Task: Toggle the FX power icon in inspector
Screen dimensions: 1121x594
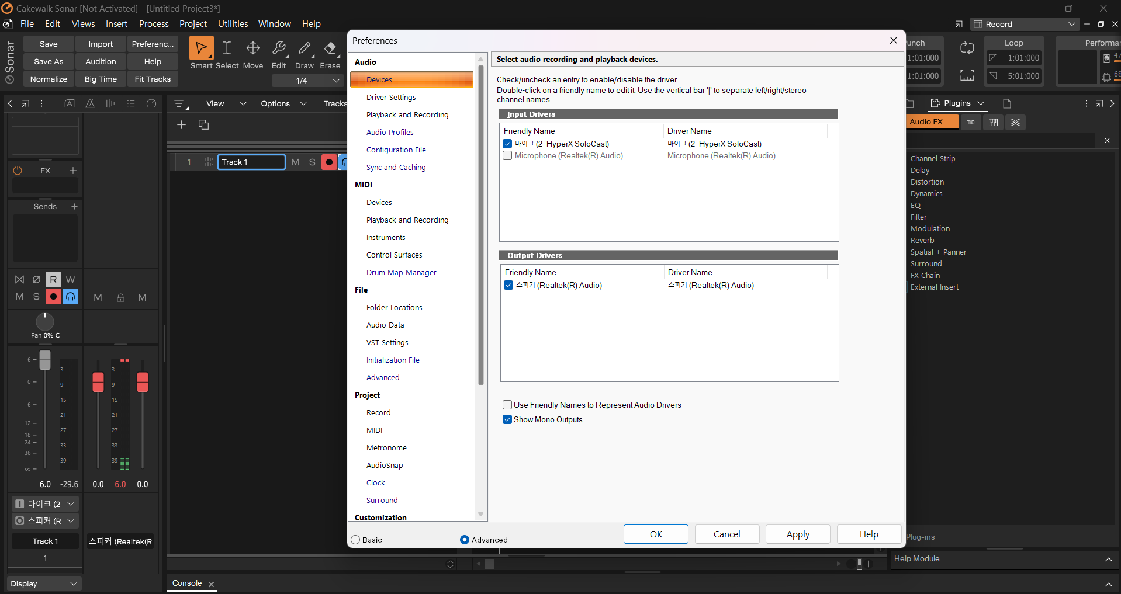Action: (x=18, y=171)
